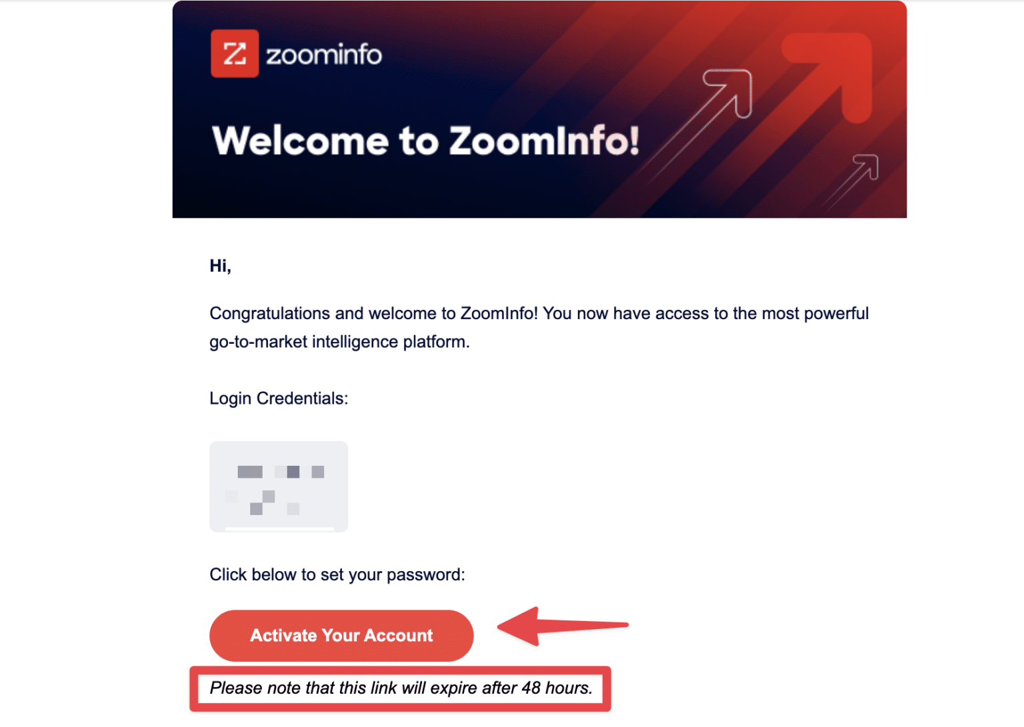Viewport: 1024px width, 727px height.
Task: Click the blurred login credentials thumbnail
Action: (x=278, y=486)
